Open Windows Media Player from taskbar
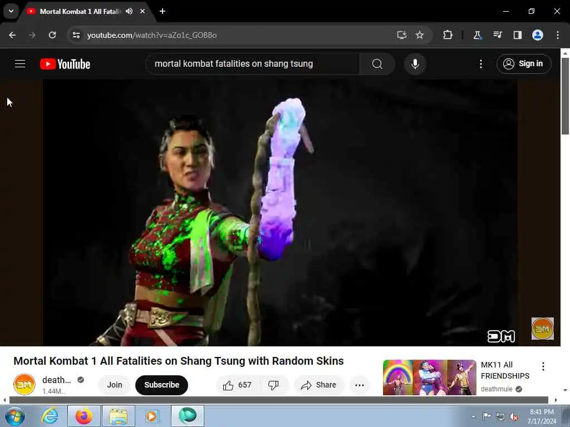570x427 pixels. (x=153, y=416)
